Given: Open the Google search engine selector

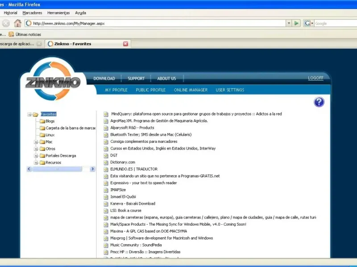Looking at the screenshot, I should [309, 23].
